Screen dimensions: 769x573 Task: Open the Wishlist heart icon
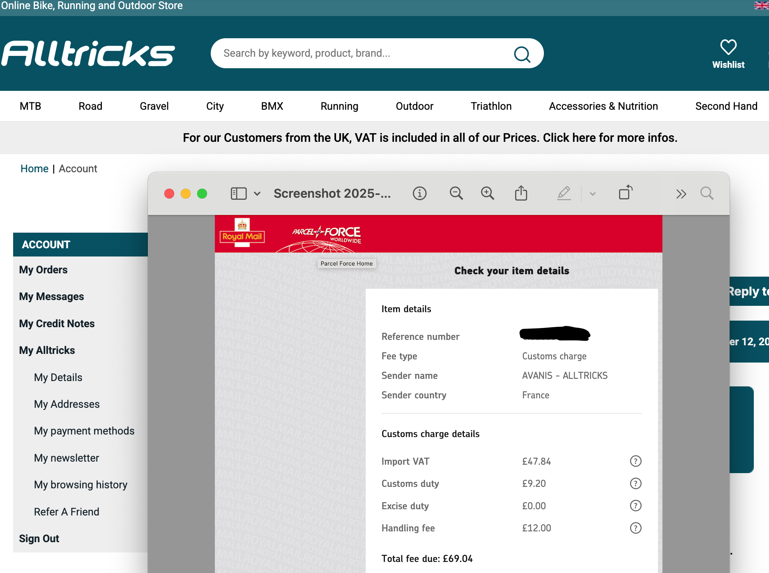(x=728, y=47)
